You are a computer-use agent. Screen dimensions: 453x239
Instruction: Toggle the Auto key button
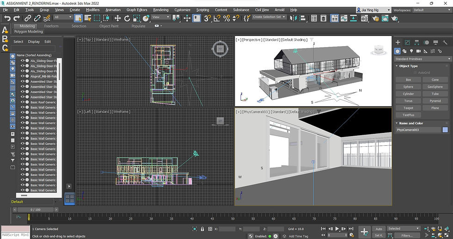pos(379,229)
